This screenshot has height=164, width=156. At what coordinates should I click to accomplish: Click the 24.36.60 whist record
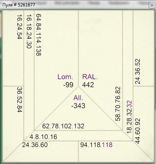point(35,145)
